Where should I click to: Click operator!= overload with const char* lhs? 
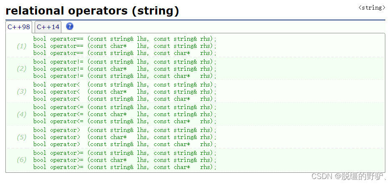(125, 69)
